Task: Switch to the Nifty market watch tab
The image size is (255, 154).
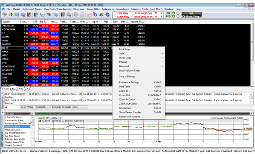Action: [x=21, y=89]
